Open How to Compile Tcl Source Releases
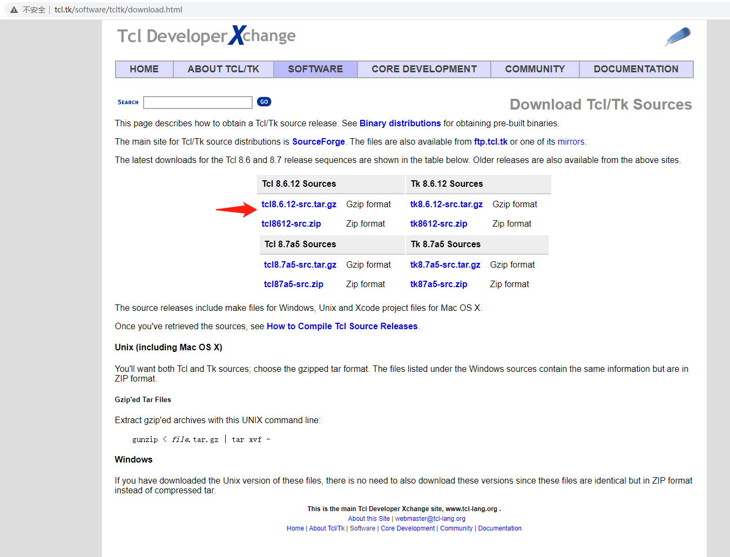Screen dimensions: 730x557 tap(342, 326)
